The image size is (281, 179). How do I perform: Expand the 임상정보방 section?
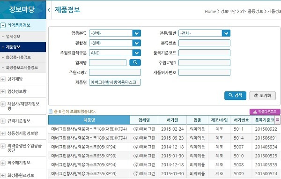(23, 91)
